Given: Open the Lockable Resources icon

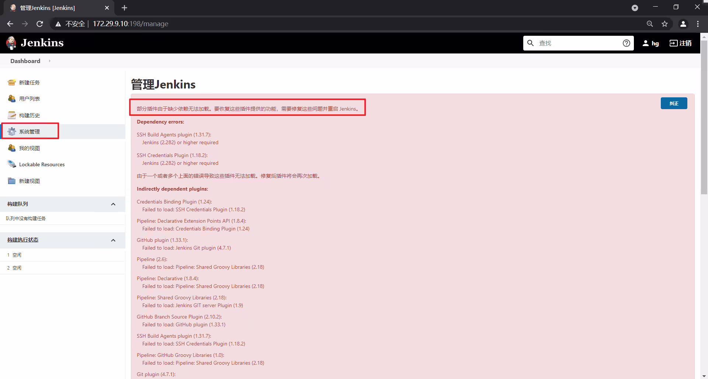Looking at the screenshot, I should point(12,164).
